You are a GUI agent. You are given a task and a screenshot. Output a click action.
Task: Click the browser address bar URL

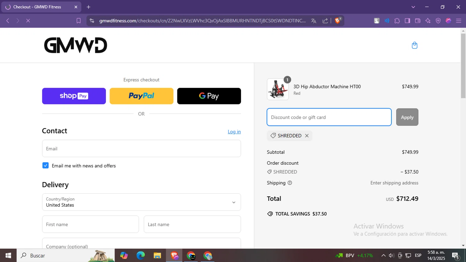point(202,21)
